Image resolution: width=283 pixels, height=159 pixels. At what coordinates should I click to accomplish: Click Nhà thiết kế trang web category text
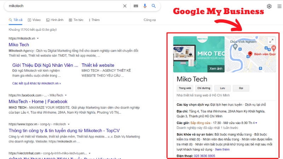click(203, 95)
